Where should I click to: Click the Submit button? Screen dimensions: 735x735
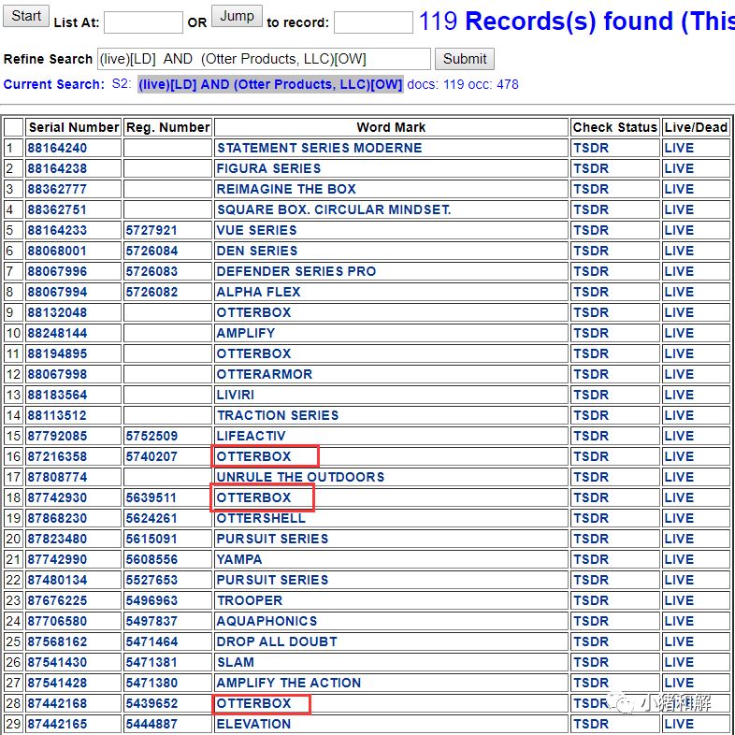[x=464, y=59]
